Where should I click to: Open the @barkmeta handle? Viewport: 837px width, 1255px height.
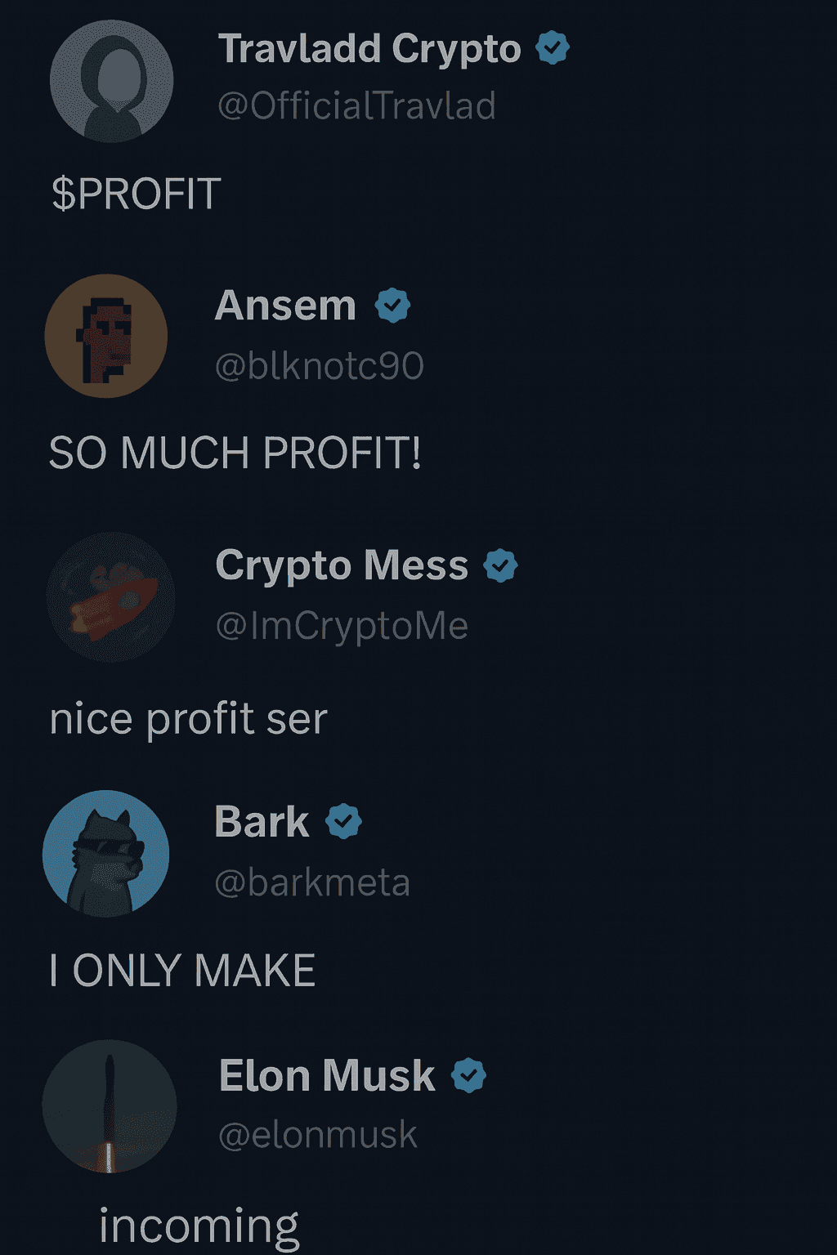pos(312,882)
